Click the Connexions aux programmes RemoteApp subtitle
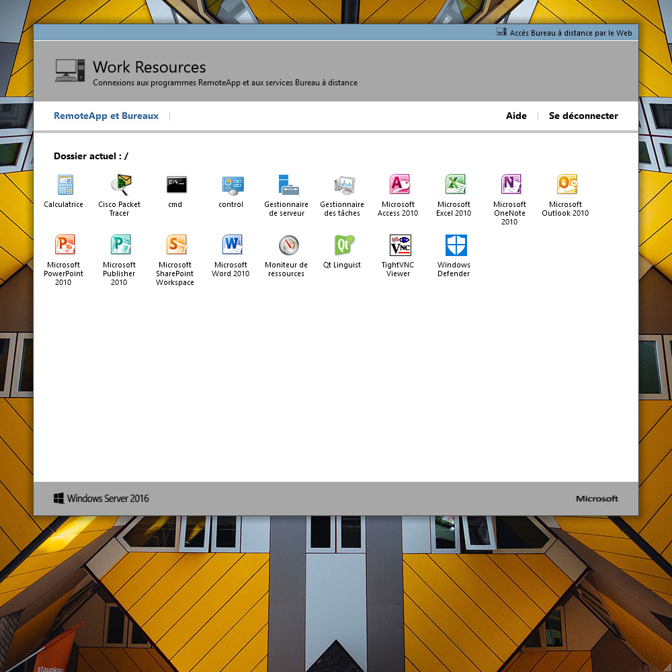Screen dimensions: 672x672 point(225,83)
